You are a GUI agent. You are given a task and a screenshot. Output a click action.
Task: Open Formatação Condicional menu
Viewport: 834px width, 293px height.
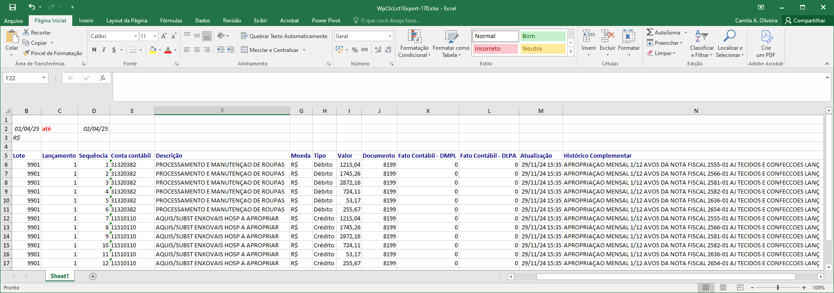click(x=414, y=43)
